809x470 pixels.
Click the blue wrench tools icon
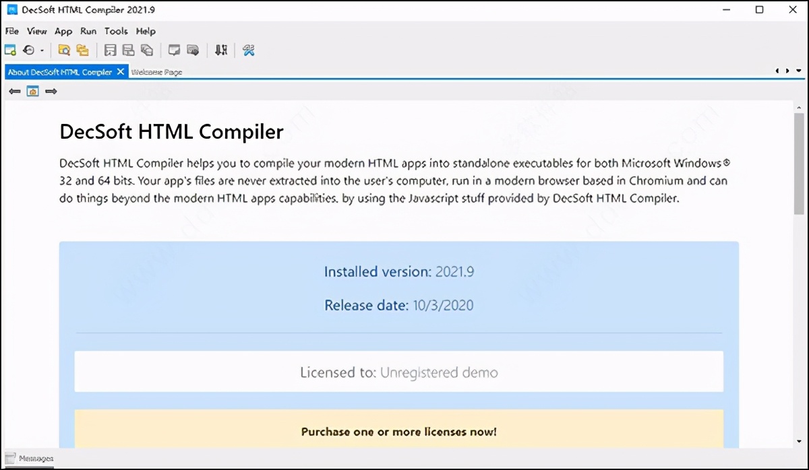248,50
